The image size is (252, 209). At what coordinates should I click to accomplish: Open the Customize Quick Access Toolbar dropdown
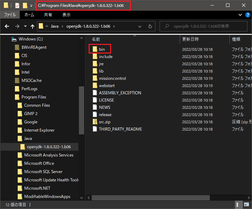tap(31, 6)
